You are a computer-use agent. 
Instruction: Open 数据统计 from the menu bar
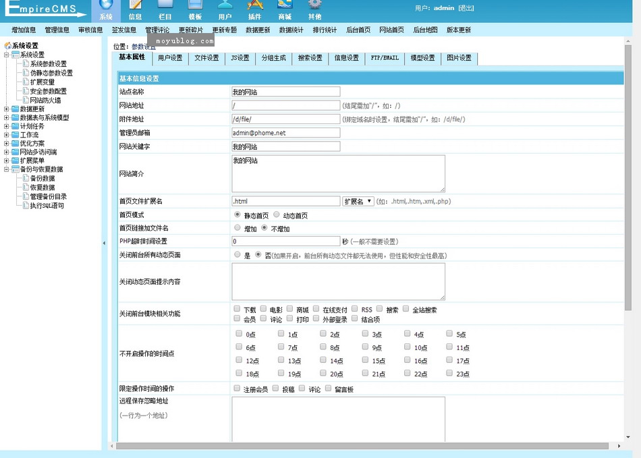coord(291,30)
